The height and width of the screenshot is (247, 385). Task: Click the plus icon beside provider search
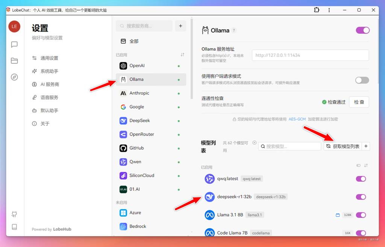tap(180, 26)
